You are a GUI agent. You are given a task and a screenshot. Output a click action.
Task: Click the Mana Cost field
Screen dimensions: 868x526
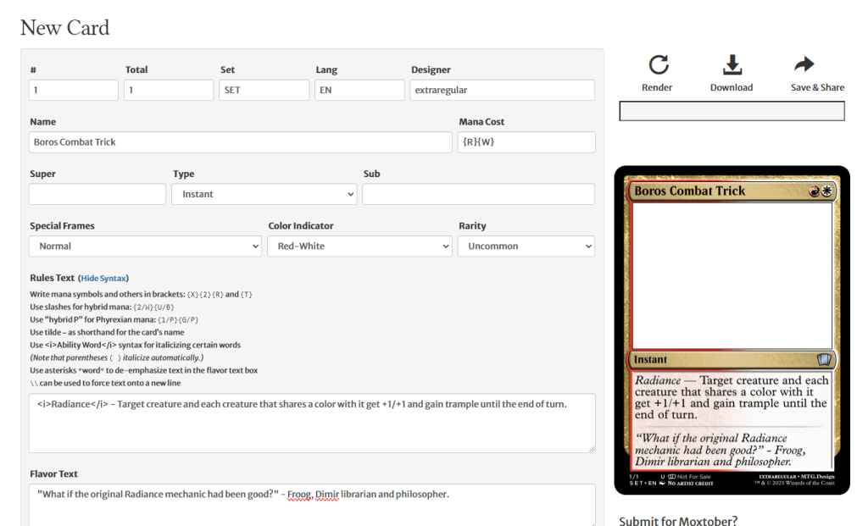coord(526,142)
